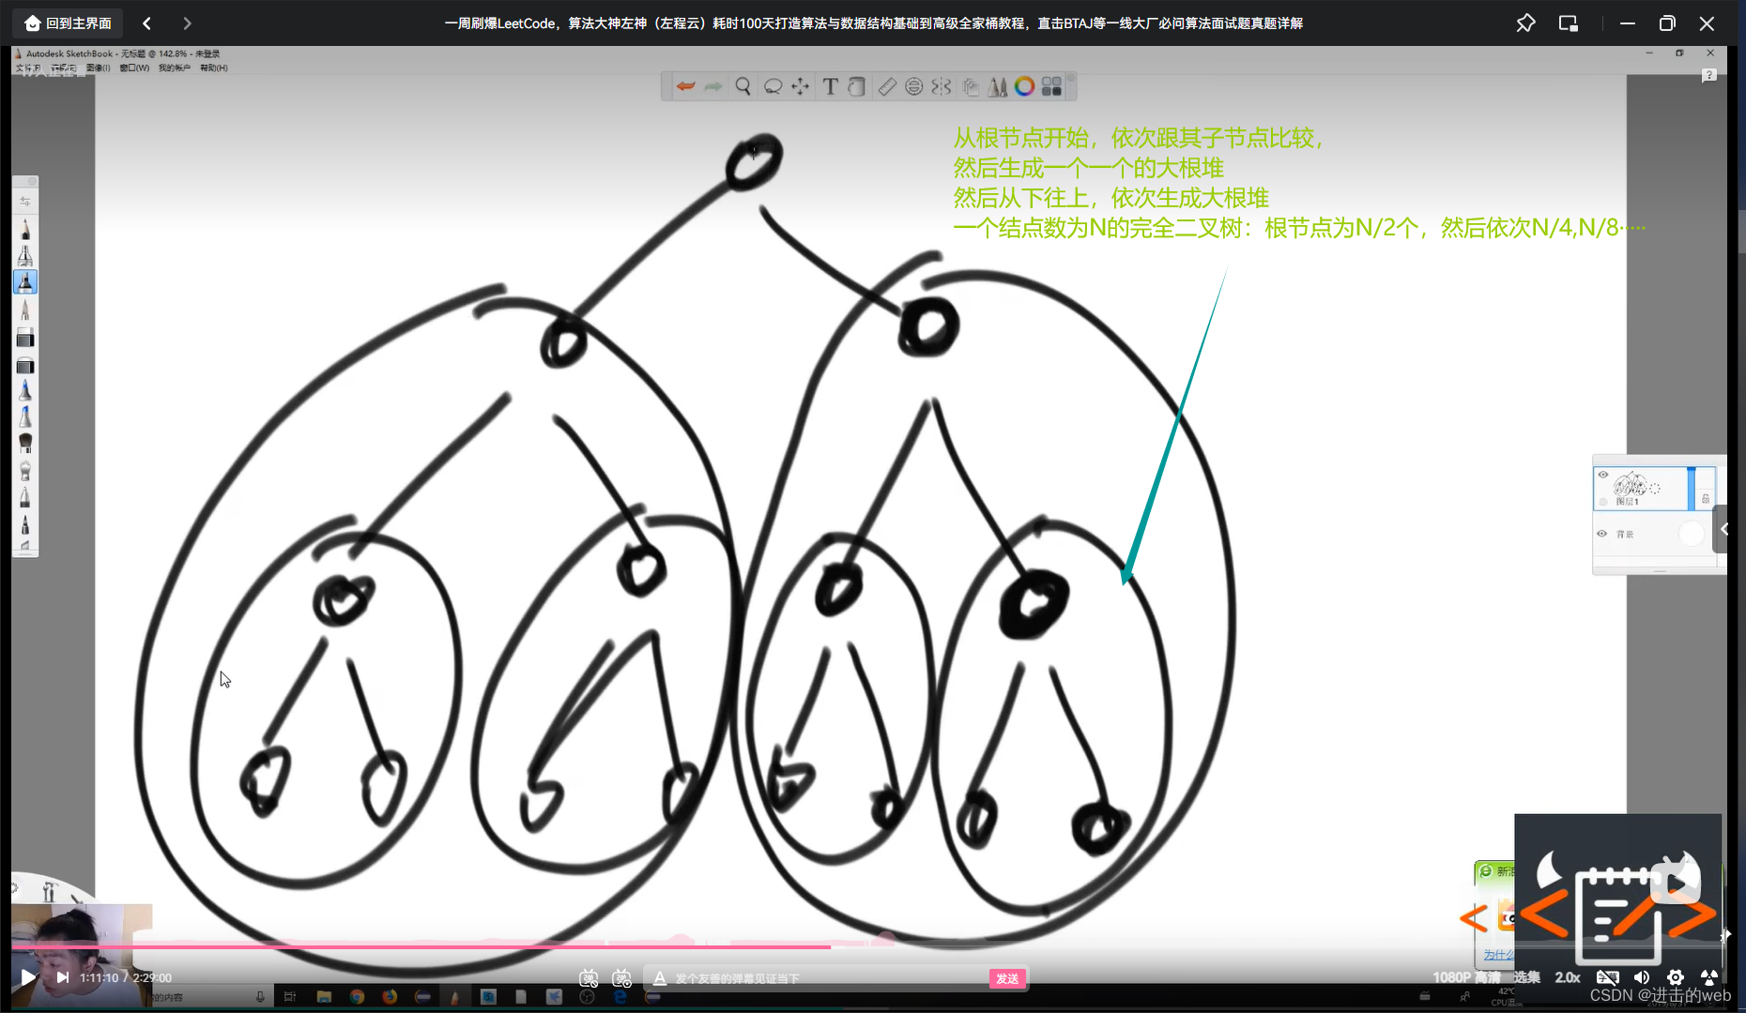Open the Color Wheel picker

click(x=1024, y=86)
